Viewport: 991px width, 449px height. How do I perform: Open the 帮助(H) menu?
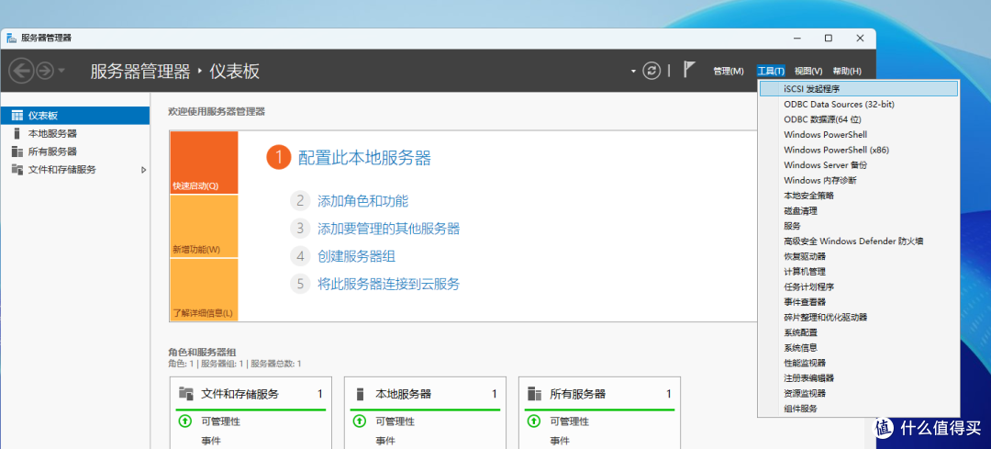[x=847, y=71]
